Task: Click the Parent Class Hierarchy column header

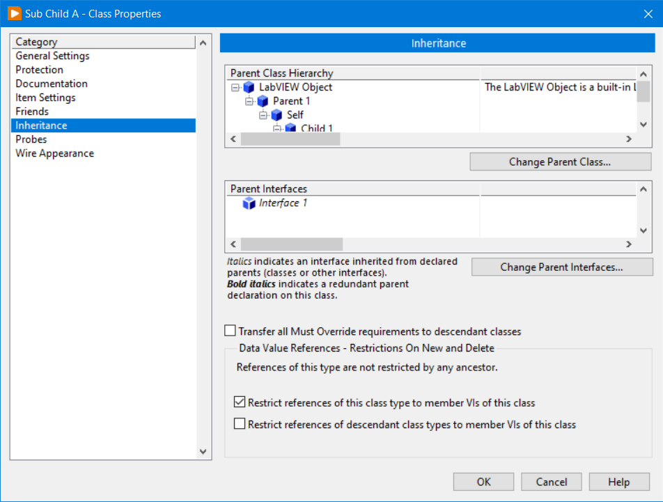Action: [x=353, y=73]
